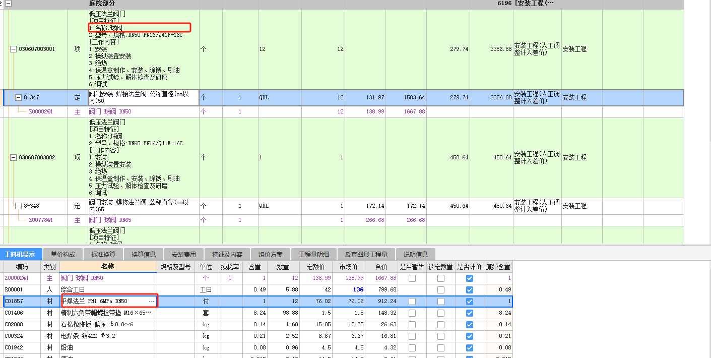Collapse quota row 8-347
711x358 pixels.
pos(18,97)
